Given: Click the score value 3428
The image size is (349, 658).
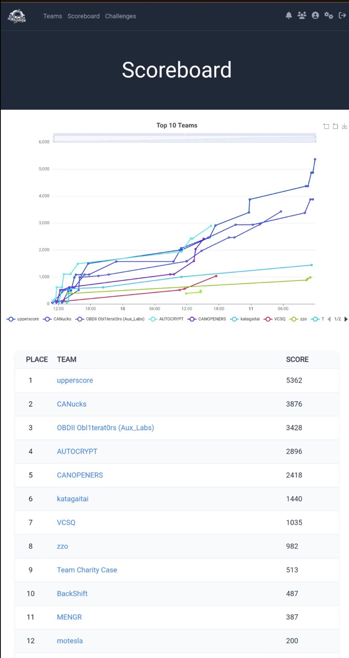Looking at the screenshot, I should tap(294, 428).
